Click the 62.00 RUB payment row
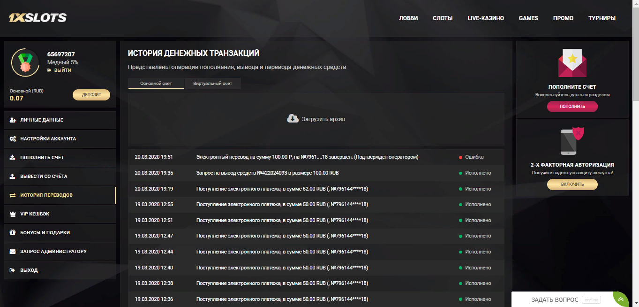The image size is (639, 307). [316, 189]
